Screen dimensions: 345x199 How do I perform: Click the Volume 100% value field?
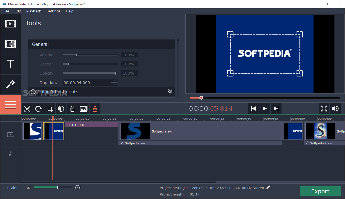[x=129, y=55]
